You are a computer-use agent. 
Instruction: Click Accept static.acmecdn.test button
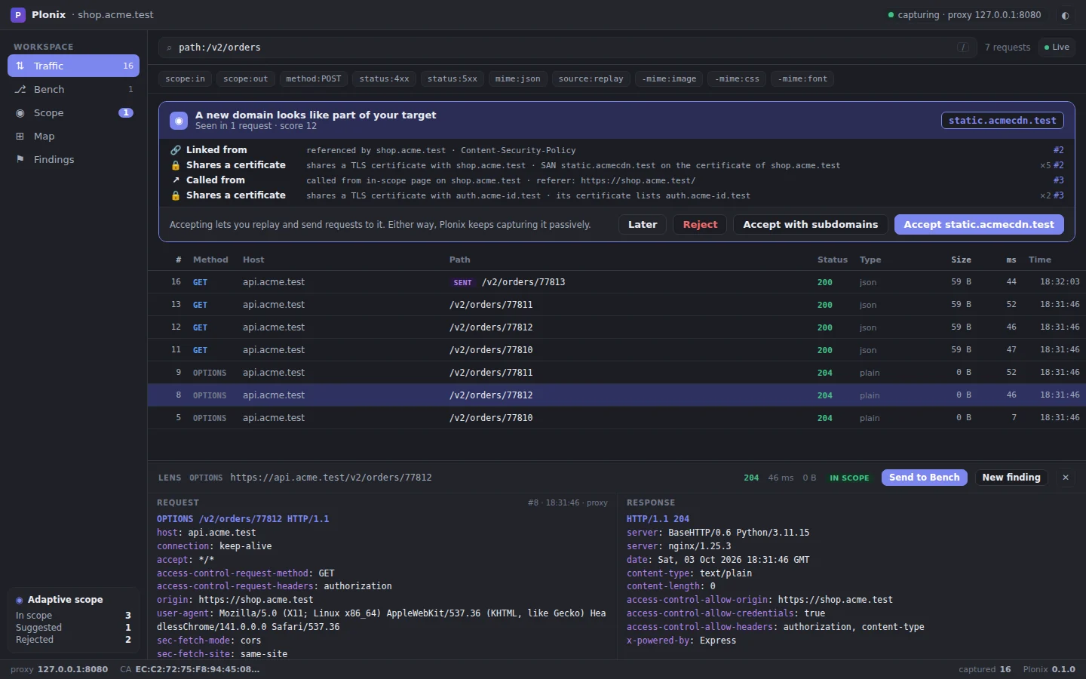(x=979, y=224)
